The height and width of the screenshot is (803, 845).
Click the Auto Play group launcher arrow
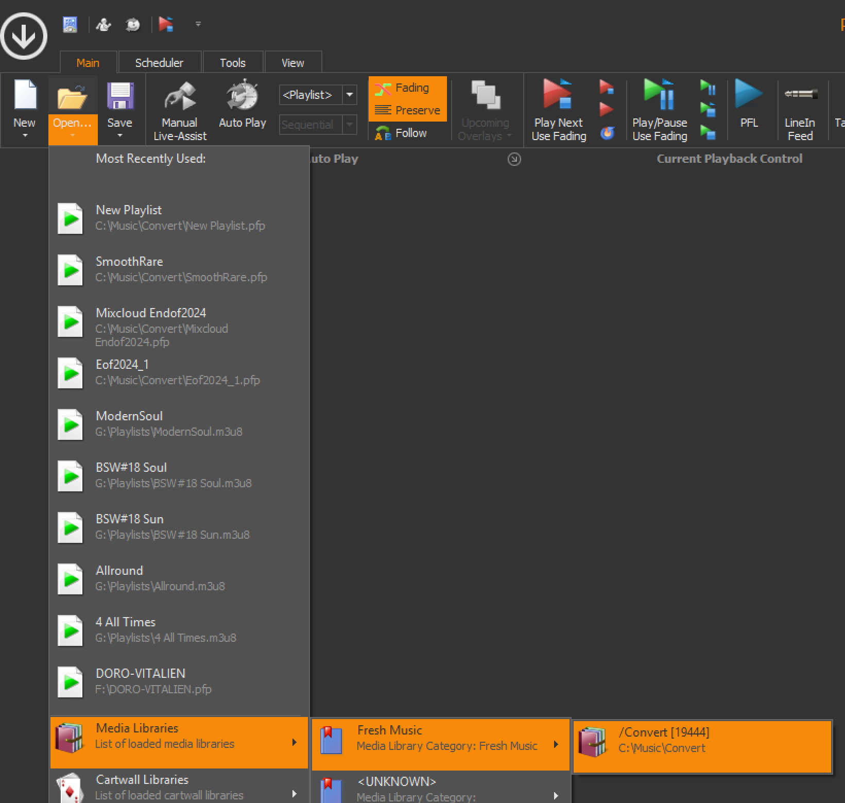tap(514, 159)
